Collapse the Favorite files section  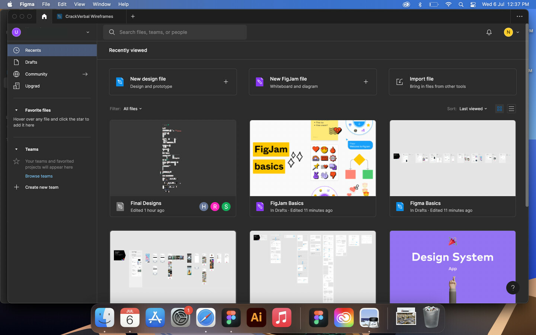[x=16, y=110]
